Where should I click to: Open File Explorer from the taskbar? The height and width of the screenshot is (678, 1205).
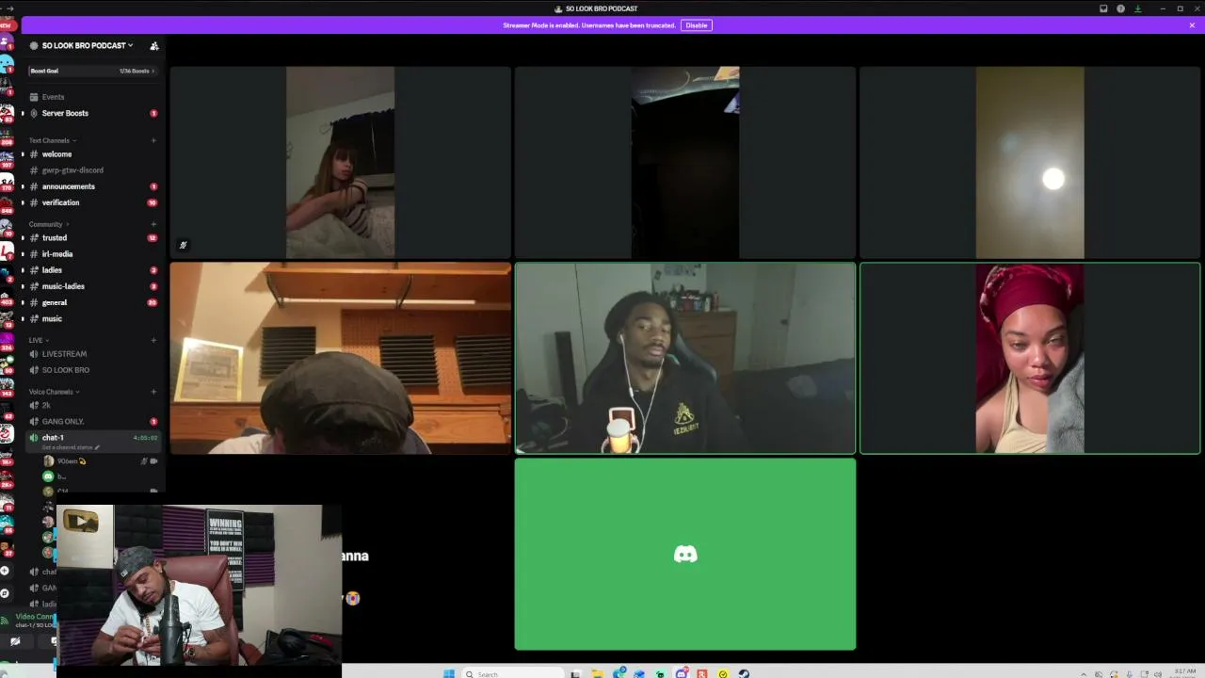click(x=597, y=673)
